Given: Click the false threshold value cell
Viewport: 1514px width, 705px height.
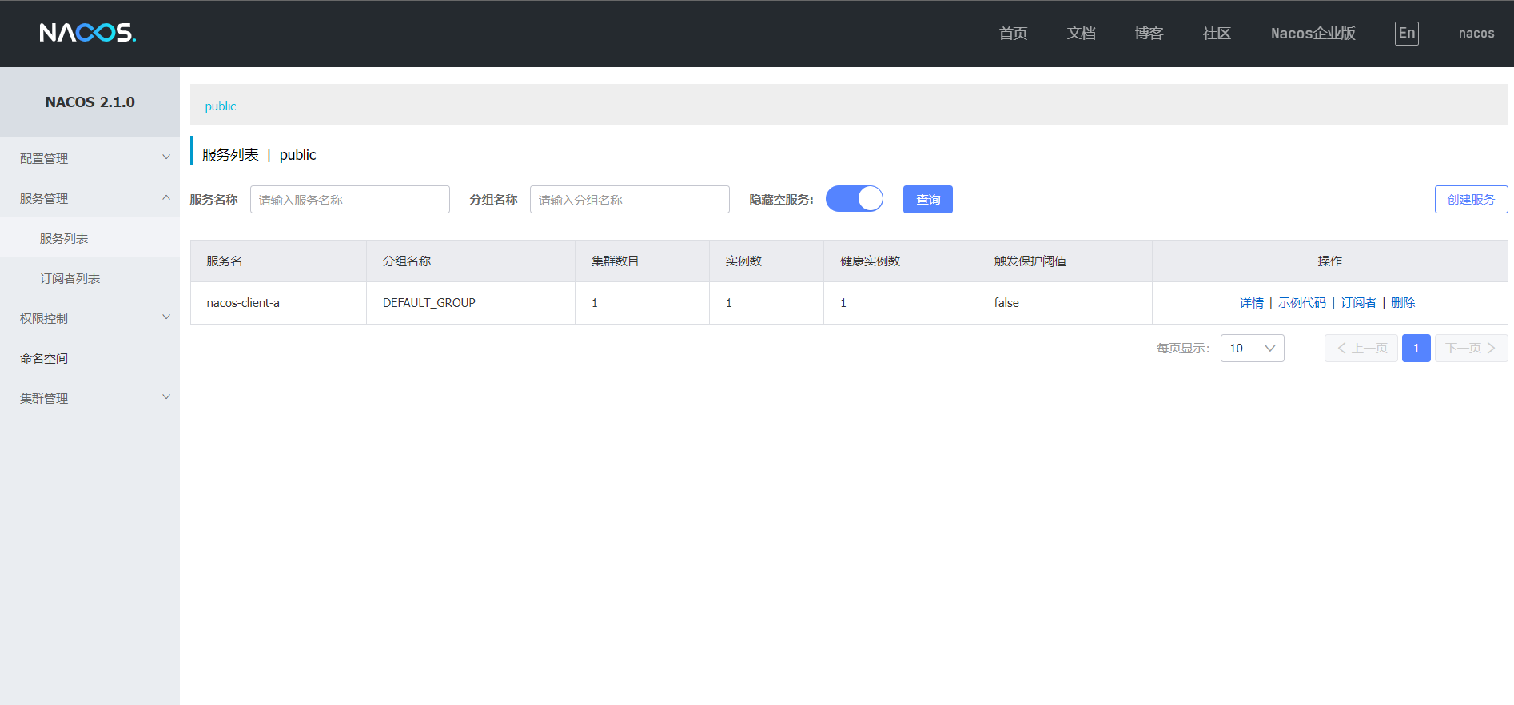Looking at the screenshot, I should click(x=1065, y=303).
